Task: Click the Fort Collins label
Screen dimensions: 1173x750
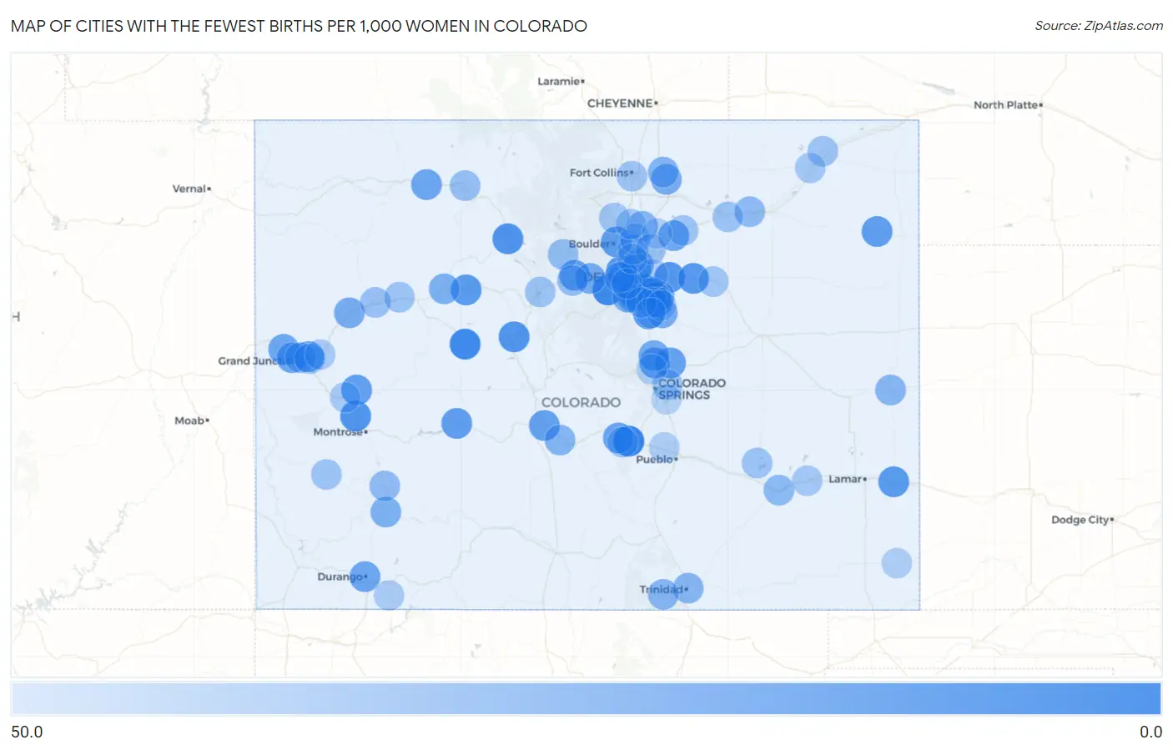Action: click(601, 173)
